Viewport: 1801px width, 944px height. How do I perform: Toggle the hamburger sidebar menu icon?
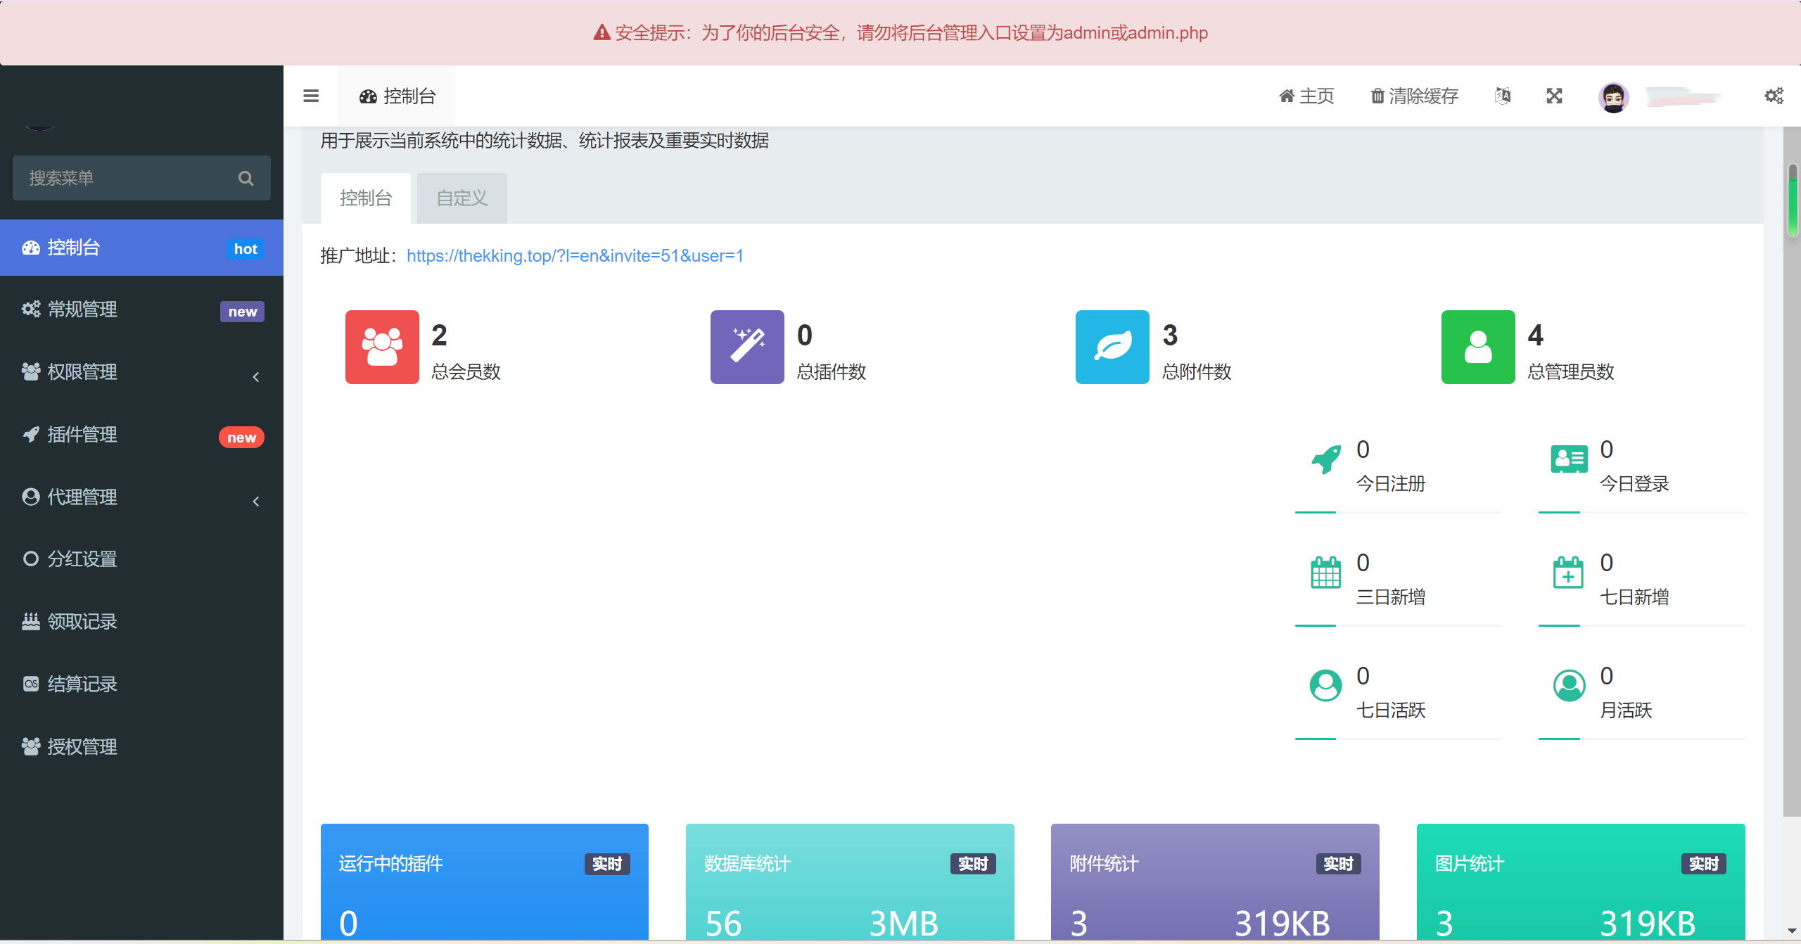click(x=310, y=96)
